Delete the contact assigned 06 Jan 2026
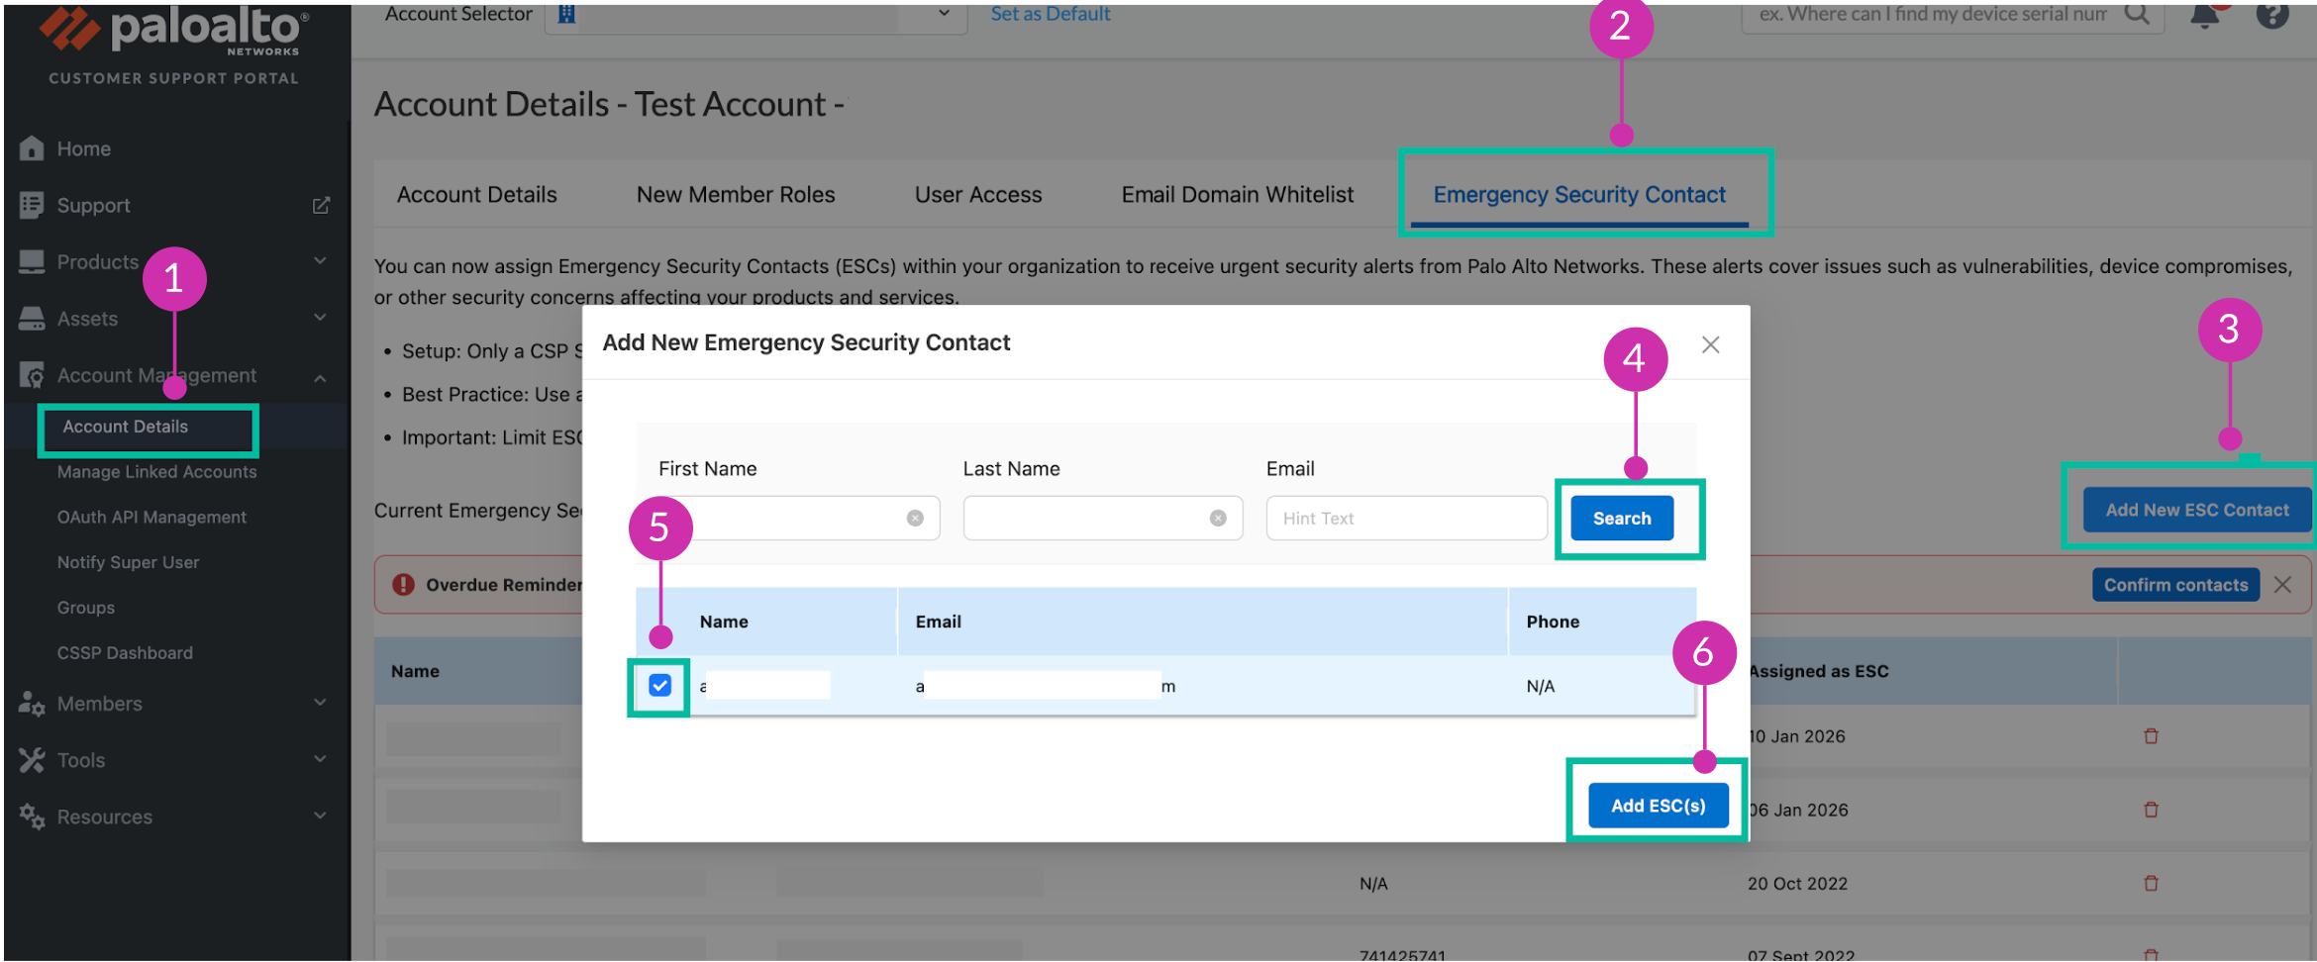This screenshot has width=2317, height=962. click(x=2151, y=810)
